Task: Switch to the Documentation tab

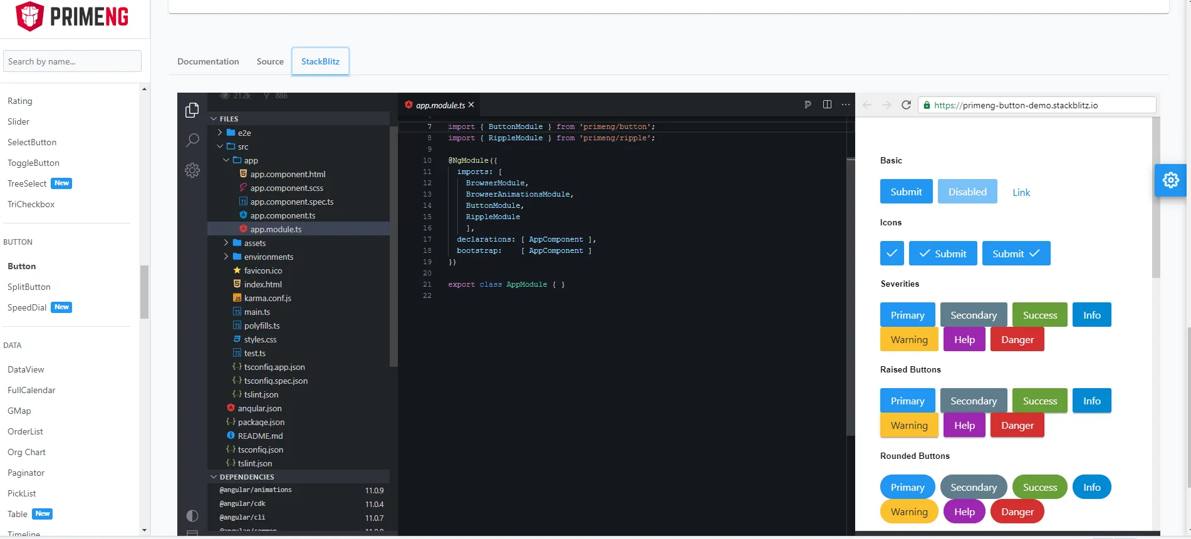Action: pos(208,61)
